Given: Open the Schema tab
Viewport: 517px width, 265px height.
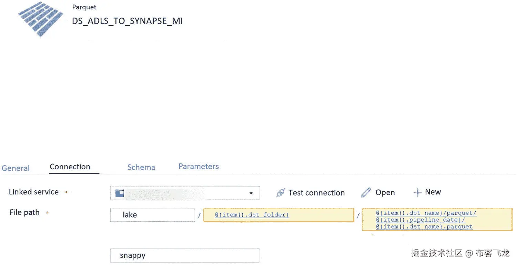Looking at the screenshot, I should pyautogui.click(x=141, y=167).
